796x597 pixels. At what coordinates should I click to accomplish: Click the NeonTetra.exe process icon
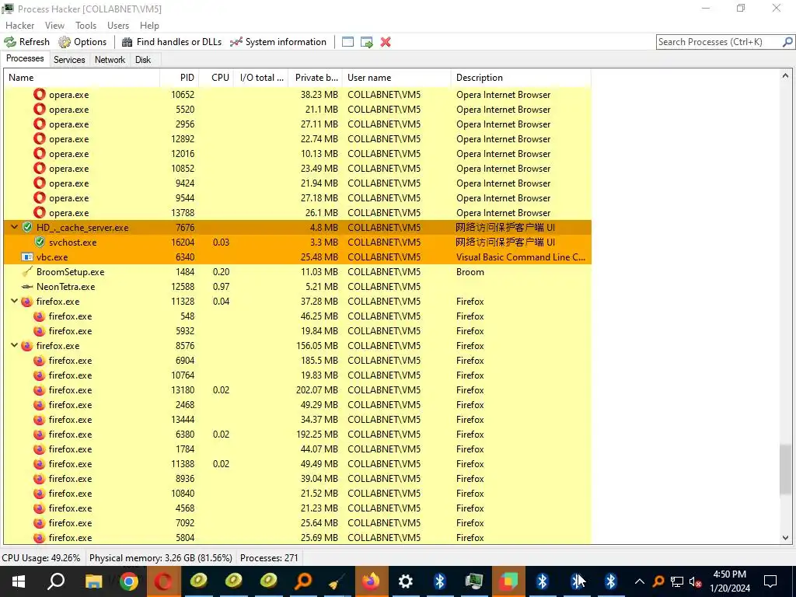[27, 287]
